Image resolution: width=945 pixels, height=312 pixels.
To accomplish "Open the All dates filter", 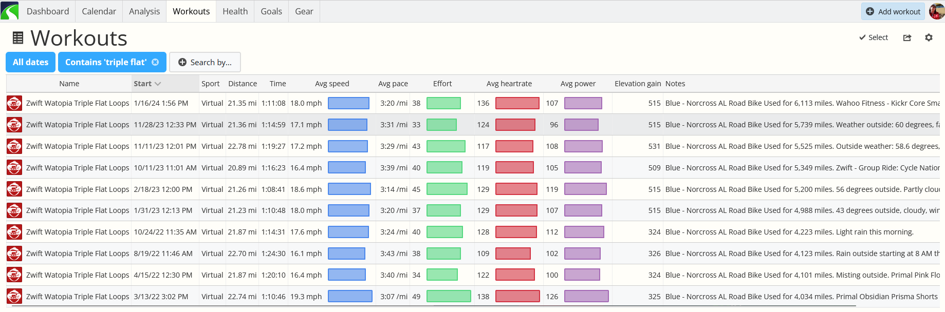I will pyautogui.click(x=31, y=62).
